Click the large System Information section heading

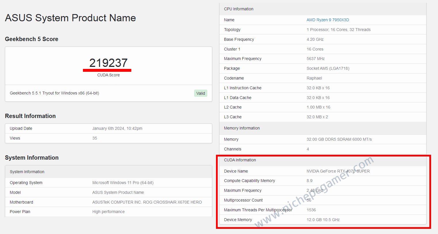click(32, 158)
